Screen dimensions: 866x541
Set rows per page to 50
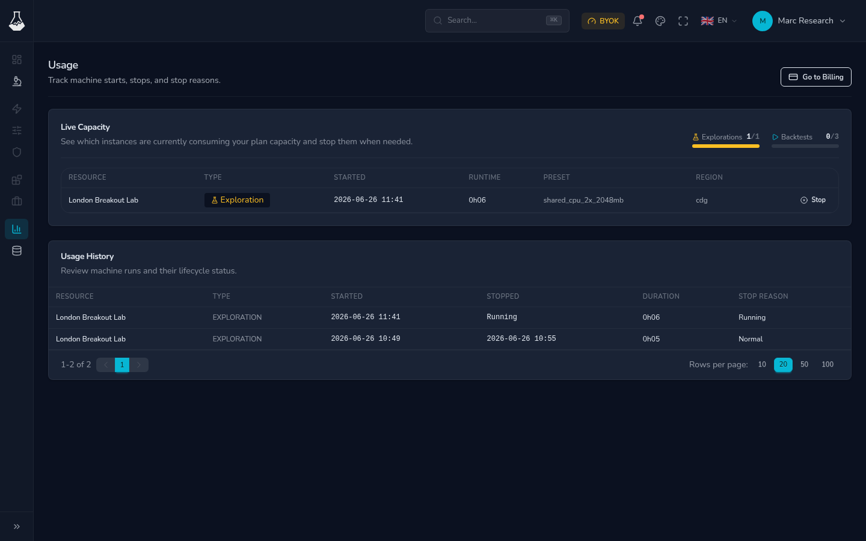804,365
